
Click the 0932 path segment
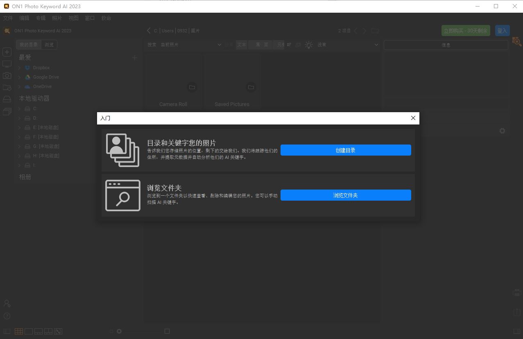click(182, 31)
